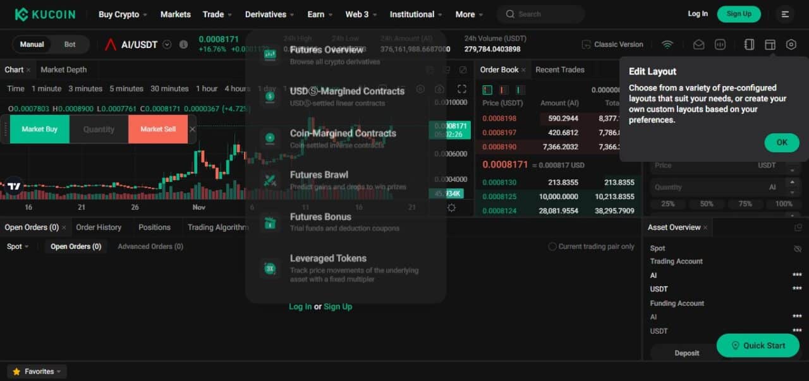
Task: Select the 100% quantity option
Action: [784, 203]
